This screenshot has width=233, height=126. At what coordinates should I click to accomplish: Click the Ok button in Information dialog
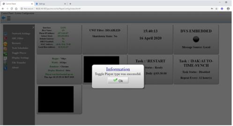118,81
